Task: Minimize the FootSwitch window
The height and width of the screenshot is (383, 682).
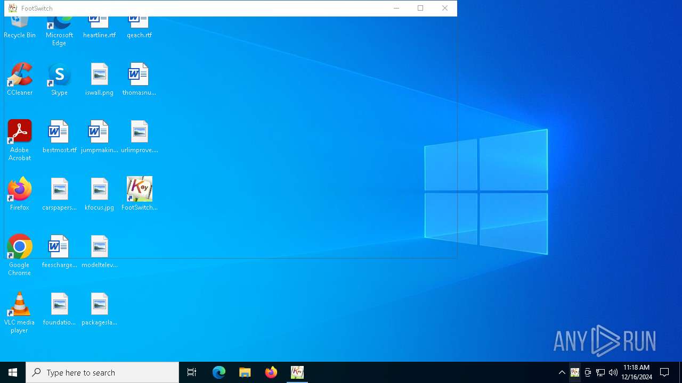Action: tap(396, 8)
